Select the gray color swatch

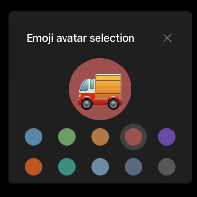167,167
